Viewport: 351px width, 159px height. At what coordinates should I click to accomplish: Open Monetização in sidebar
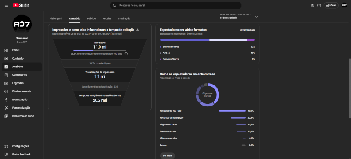[21, 99]
